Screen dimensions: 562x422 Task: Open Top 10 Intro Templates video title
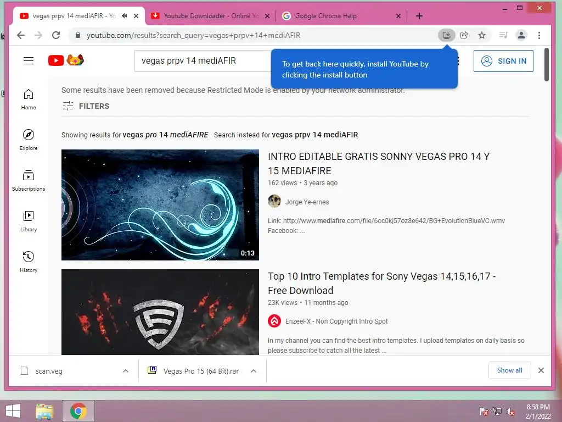(x=382, y=283)
